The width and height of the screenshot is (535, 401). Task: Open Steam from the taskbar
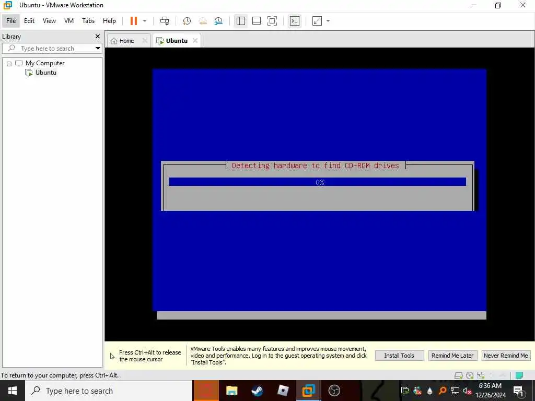257,391
